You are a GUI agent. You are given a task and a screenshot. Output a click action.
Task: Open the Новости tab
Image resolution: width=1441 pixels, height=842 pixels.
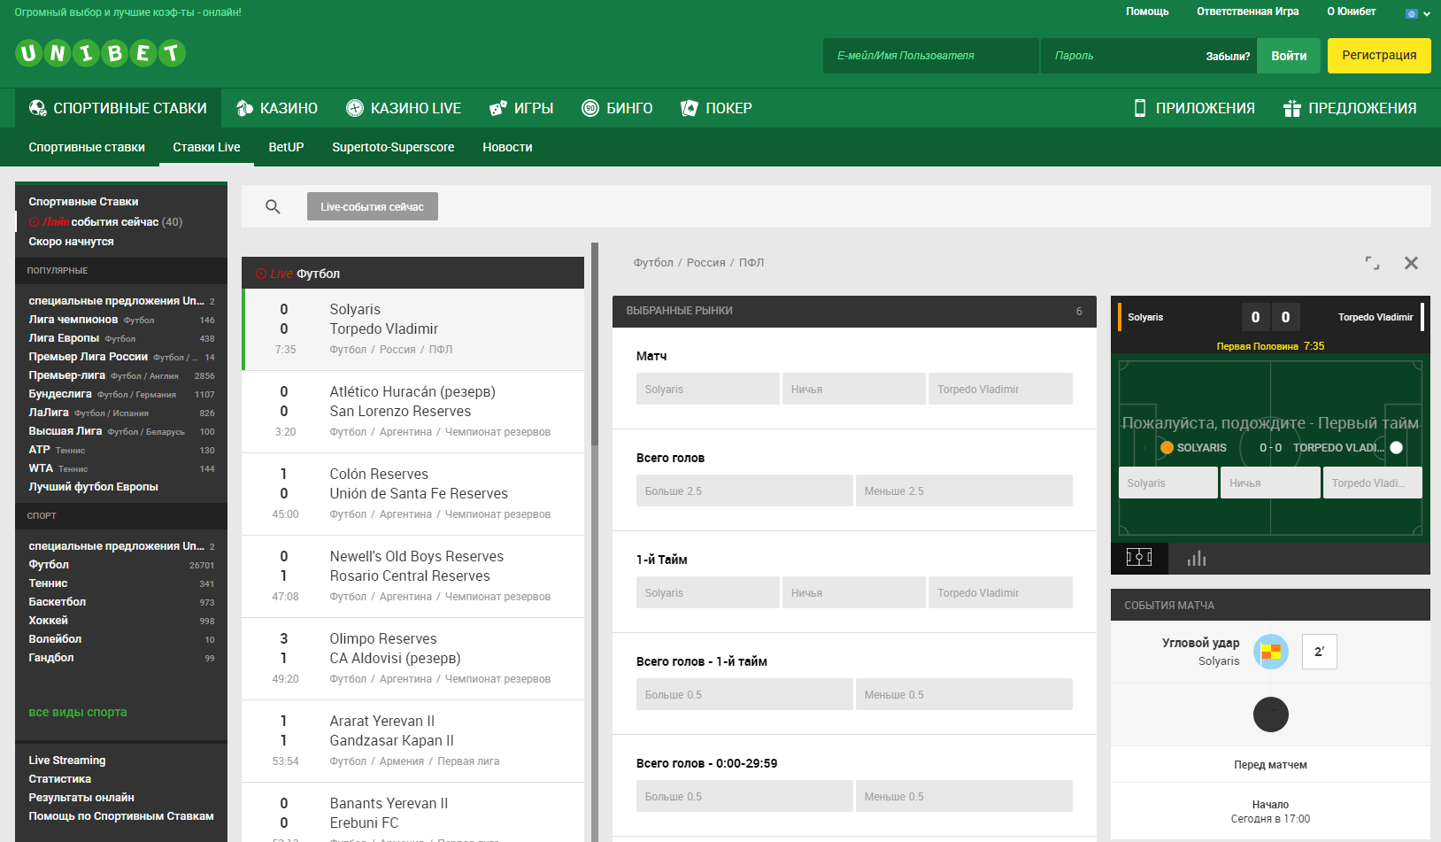coord(507,147)
